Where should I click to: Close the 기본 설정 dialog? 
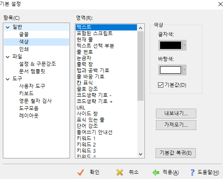[x=220, y=4]
